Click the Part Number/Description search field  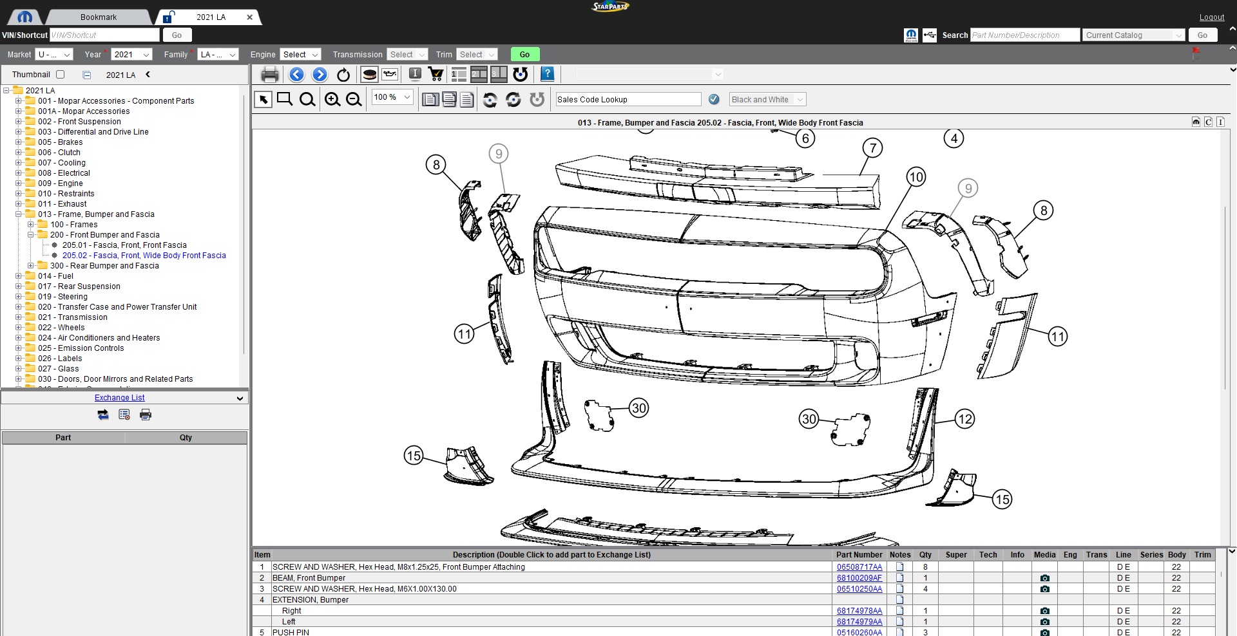point(1024,35)
